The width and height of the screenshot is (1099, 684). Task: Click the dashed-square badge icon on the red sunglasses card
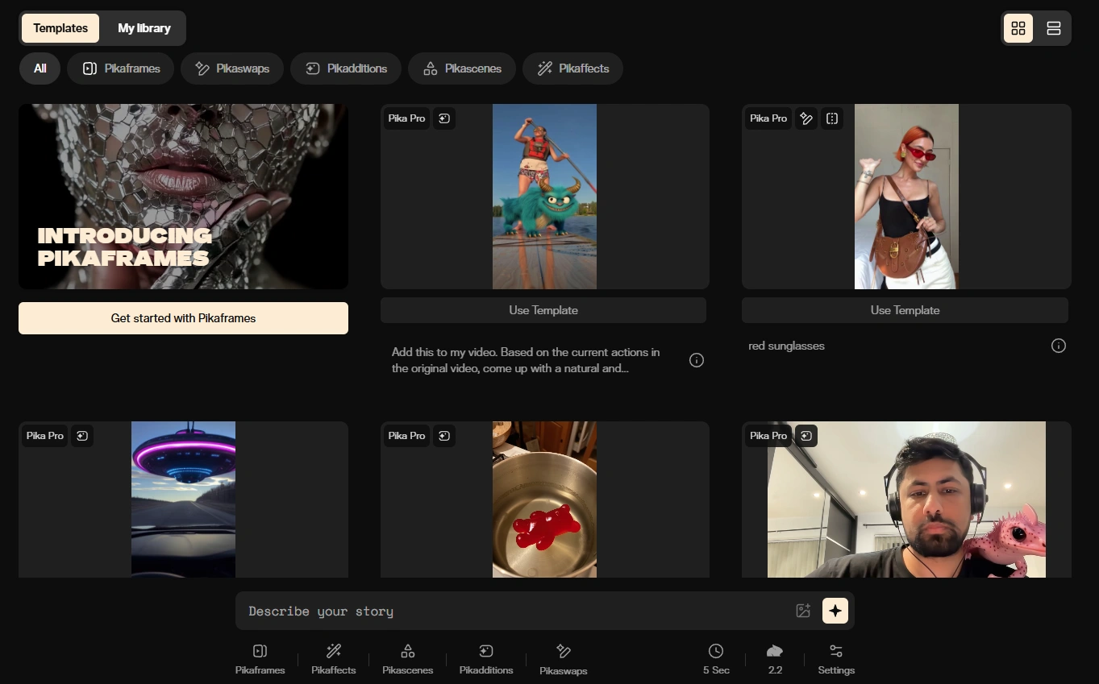tap(832, 118)
